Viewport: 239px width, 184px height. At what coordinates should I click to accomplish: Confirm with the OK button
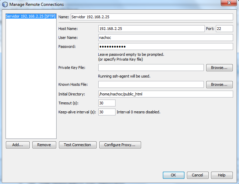(x=173, y=175)
